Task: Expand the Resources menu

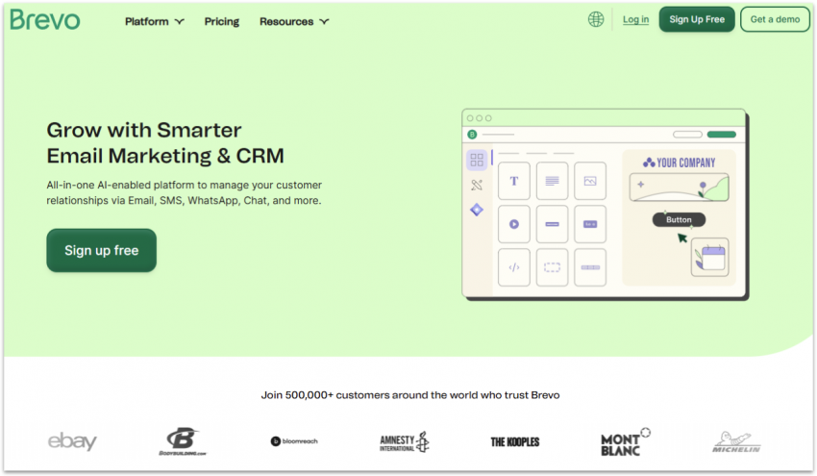Action: (x=294, y=21)
